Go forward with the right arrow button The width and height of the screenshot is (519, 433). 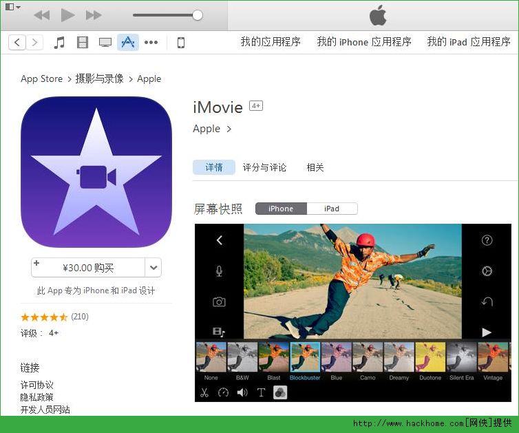click(x=34, y=43)
